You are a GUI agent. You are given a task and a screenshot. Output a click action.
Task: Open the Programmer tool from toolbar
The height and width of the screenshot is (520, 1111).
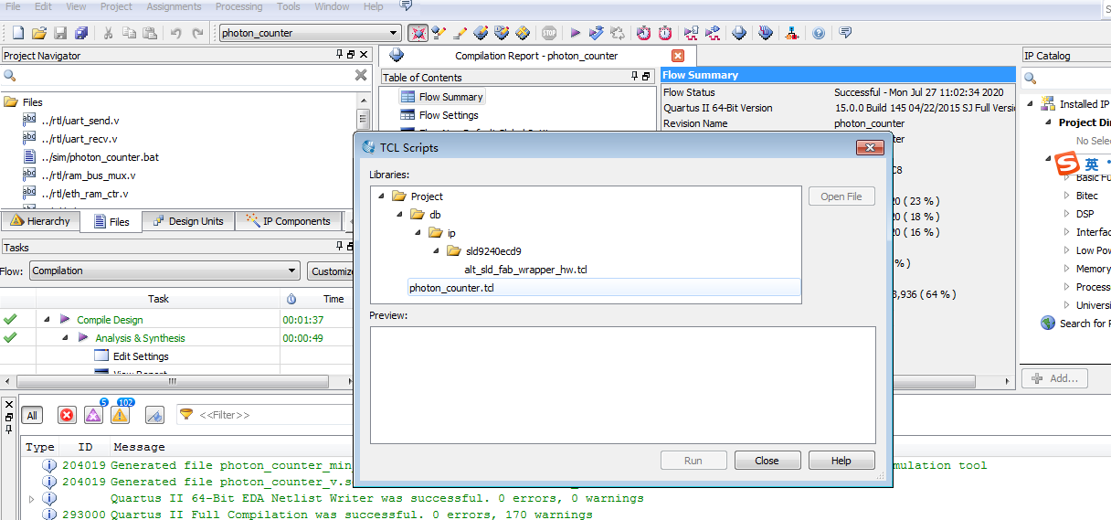(x=766, y=33)
